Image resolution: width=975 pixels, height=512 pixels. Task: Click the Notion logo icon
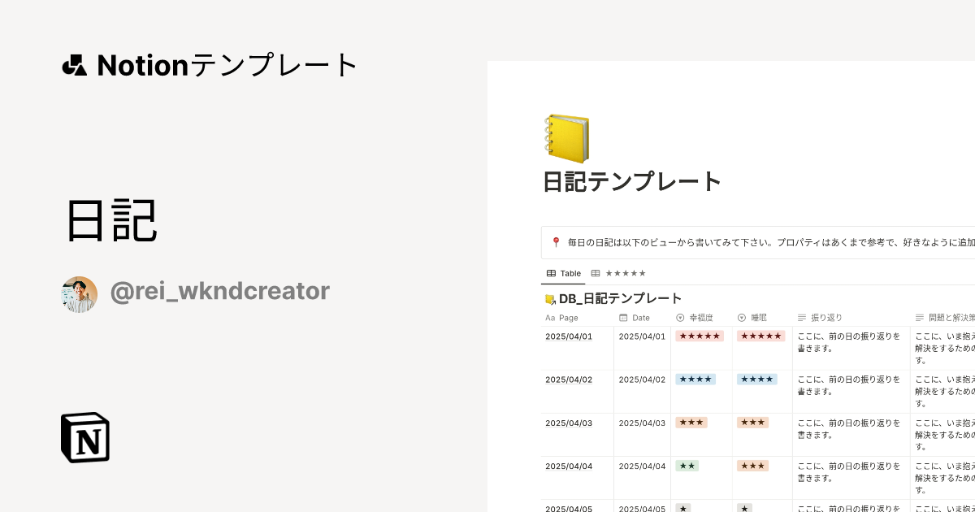pos(85,437)
